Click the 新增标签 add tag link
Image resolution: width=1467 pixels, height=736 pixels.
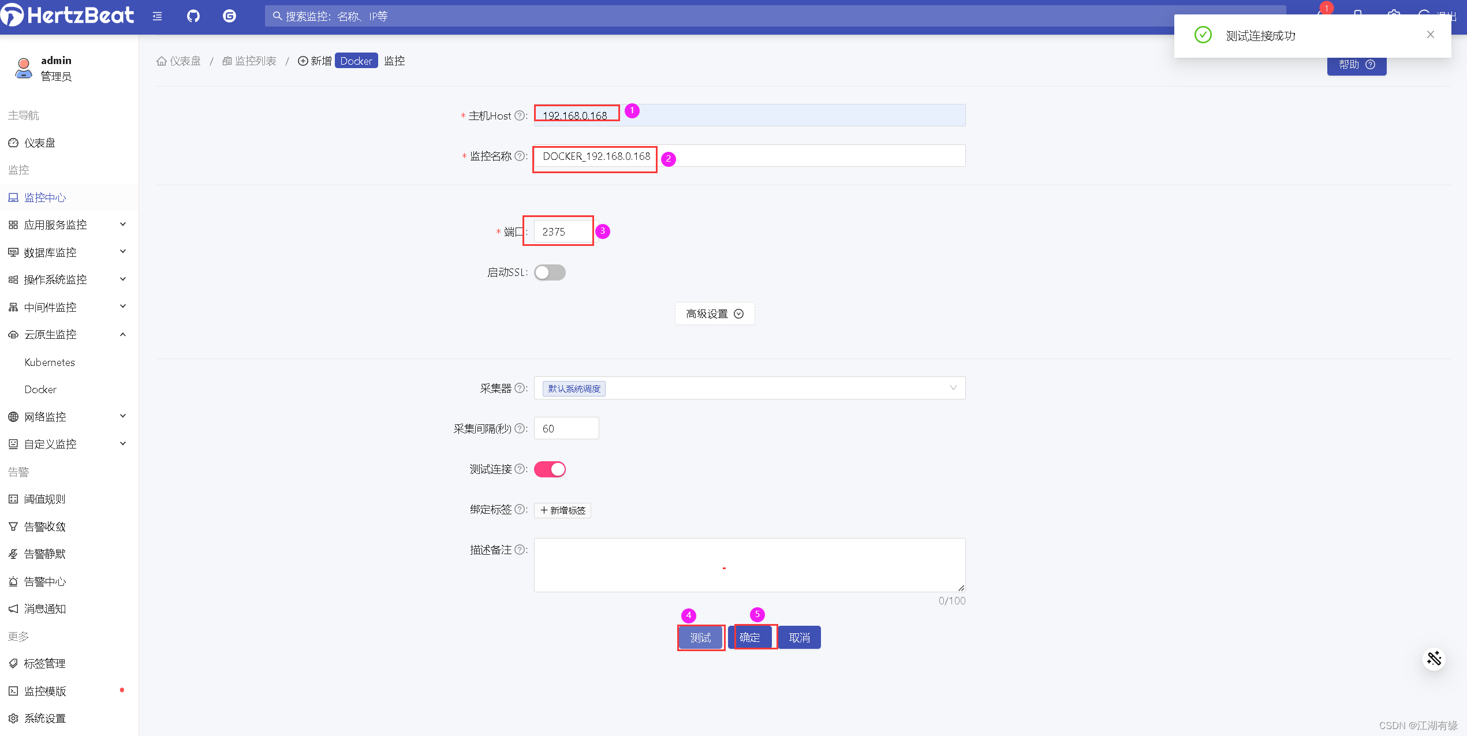click(563, 510)
